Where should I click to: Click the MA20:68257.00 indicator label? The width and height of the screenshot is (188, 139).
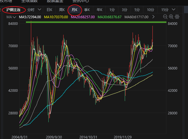tap(83, 17)
